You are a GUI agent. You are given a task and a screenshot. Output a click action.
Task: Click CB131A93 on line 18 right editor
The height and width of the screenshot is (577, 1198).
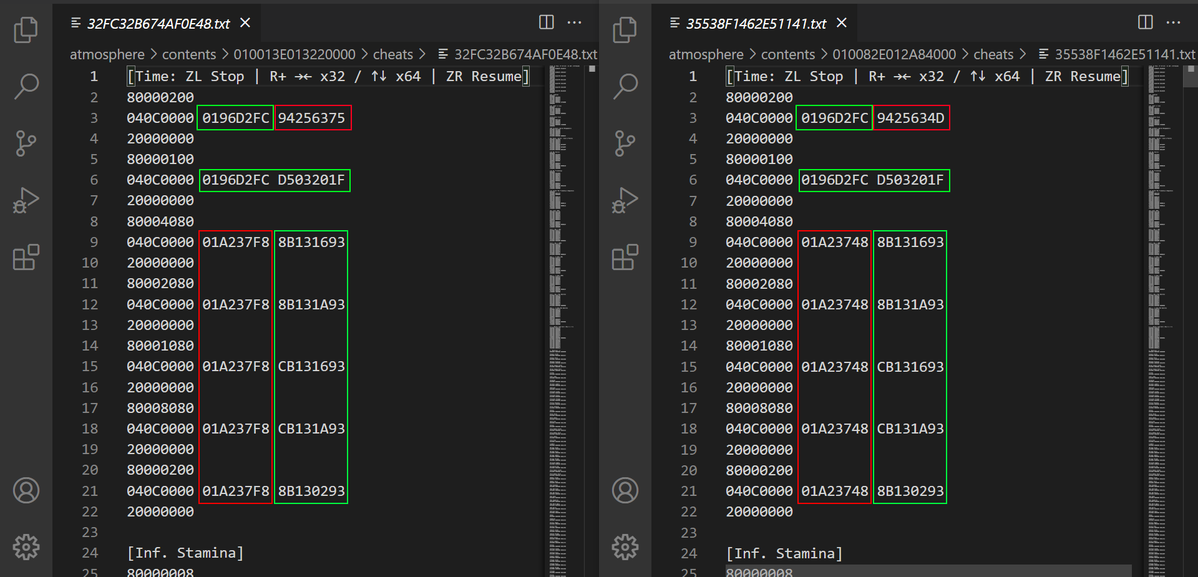click(x=910, y=429)
